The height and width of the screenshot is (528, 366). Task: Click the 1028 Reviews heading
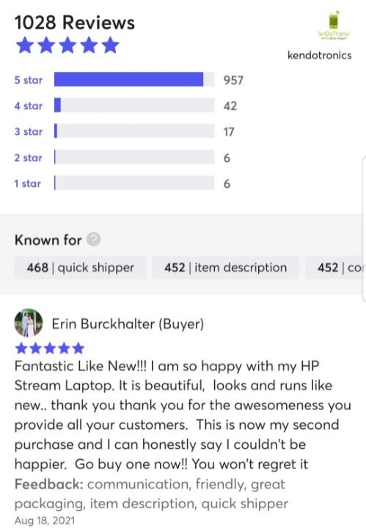(74, 23)
